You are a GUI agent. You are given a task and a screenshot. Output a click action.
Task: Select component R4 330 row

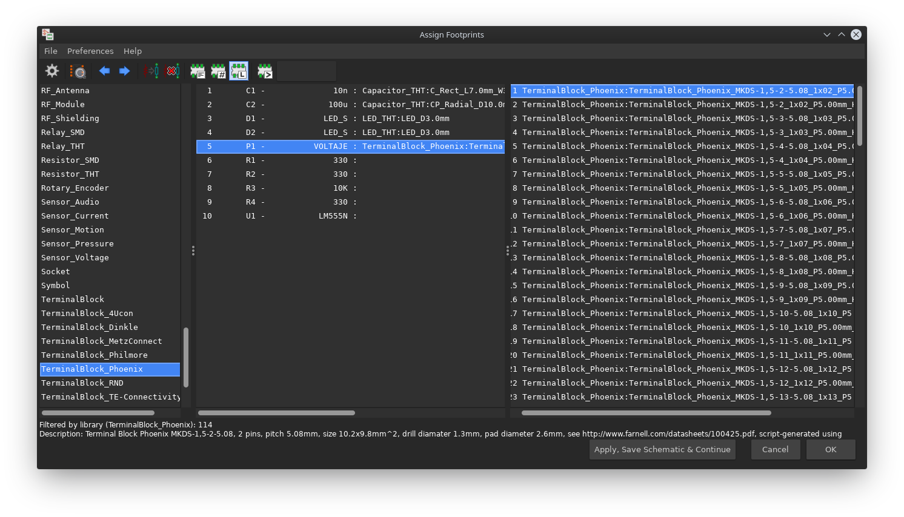351,202
